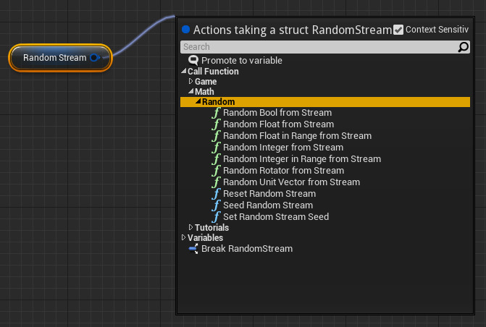486x327 pixels.
Task: Collapse the highlighted Random category
Action: click(198, 101)
